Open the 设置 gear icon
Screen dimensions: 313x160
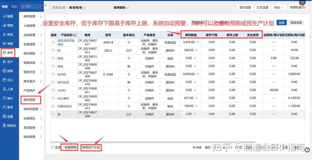click(x=4, y=116)
